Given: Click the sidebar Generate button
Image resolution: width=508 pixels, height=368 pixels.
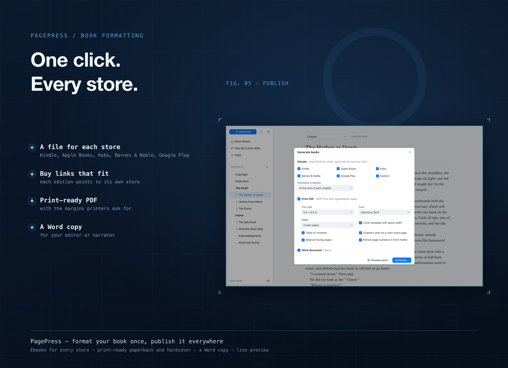Looking at the screenshot, I should click(243, 132).
